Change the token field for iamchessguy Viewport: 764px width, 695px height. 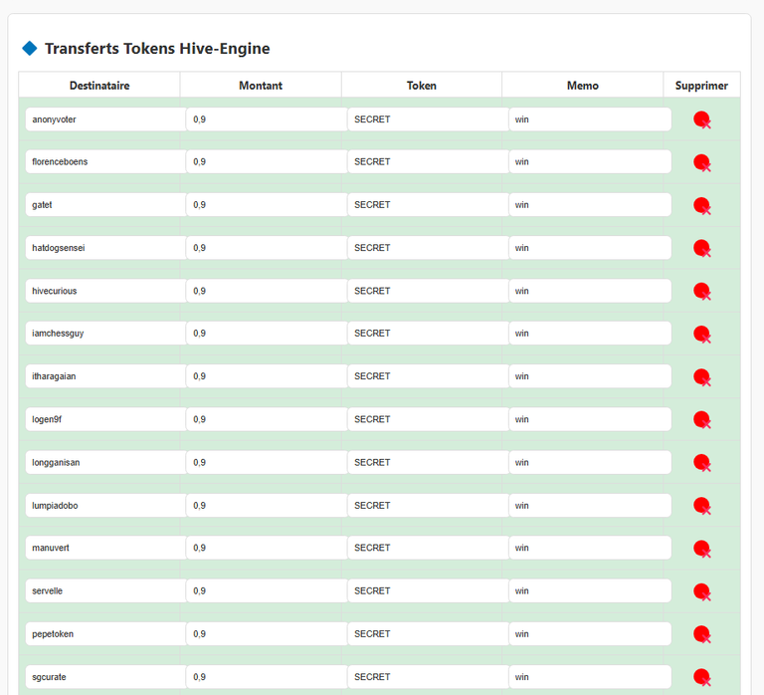coord(429,334)
